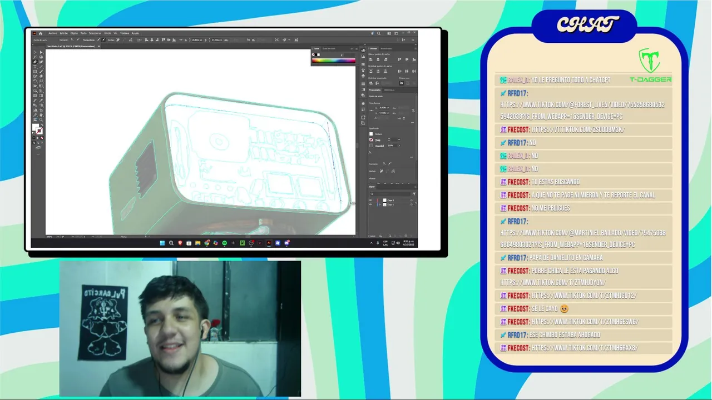Open the Ventana menu
Viewport: 712px width, 400px height.
coord(125,33)
